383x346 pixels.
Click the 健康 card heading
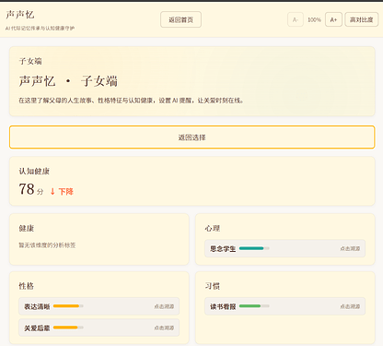27,228
